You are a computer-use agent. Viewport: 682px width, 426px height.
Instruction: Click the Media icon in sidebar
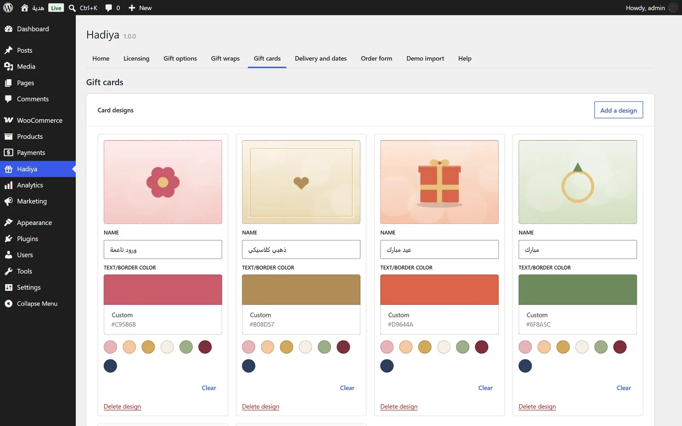coord(9,66)
